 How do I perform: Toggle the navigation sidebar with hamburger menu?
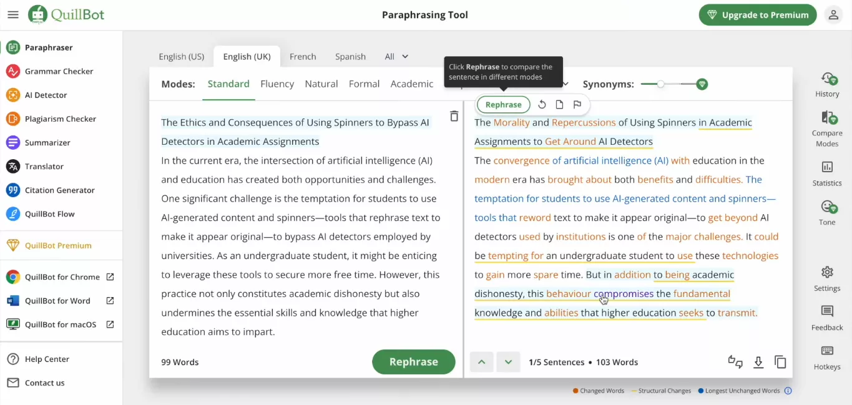tap(12, 14)
